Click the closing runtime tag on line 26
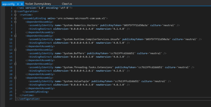This screenshot has height=107, width=211. pos(27,95)
